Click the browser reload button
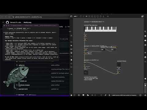Viewport: 147px width, 110px height. (x=9, y=17)
